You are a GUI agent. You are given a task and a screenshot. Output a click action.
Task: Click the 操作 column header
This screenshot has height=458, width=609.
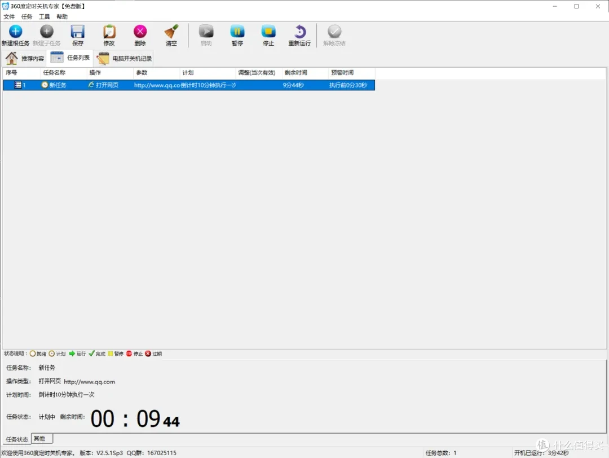tap(111, 73)
